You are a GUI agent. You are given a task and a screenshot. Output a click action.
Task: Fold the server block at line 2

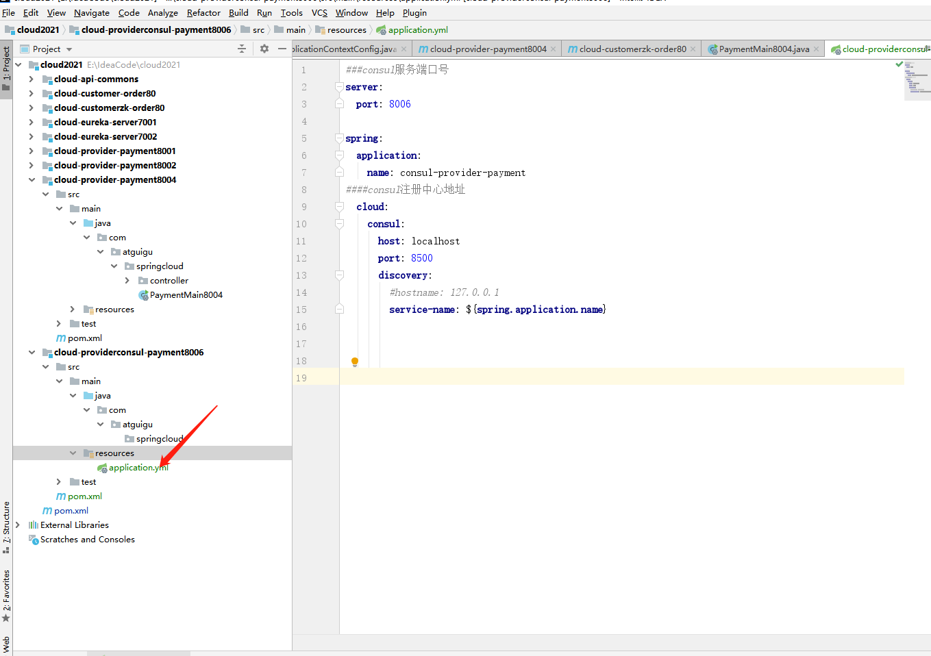tap(339, 87)
